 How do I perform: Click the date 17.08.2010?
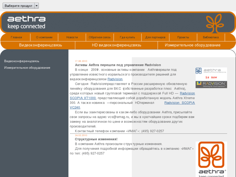pos(81,61)
